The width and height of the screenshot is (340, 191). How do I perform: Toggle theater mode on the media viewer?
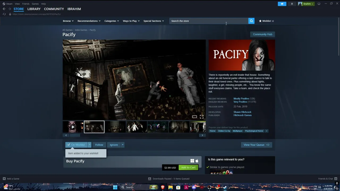[194, 117]
